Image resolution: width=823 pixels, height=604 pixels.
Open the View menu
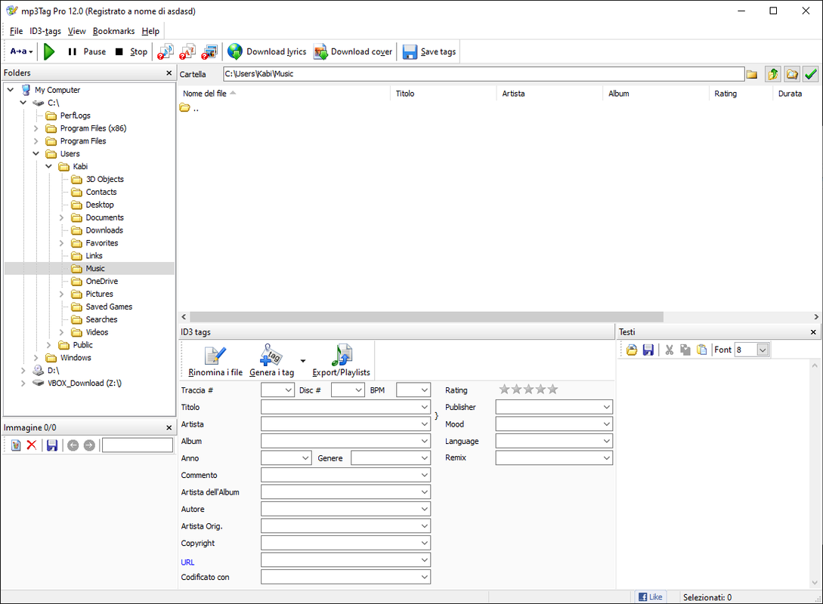[76, 31]
